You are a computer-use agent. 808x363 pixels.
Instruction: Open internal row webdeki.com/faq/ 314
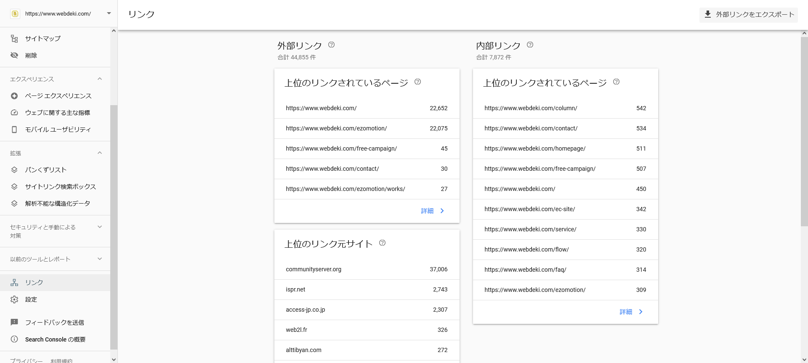click(x=566, y=270)
